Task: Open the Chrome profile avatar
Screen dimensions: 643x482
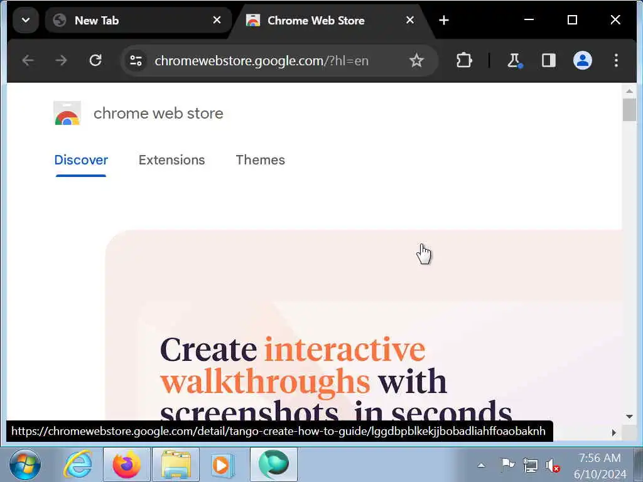Action: point(582,61)
